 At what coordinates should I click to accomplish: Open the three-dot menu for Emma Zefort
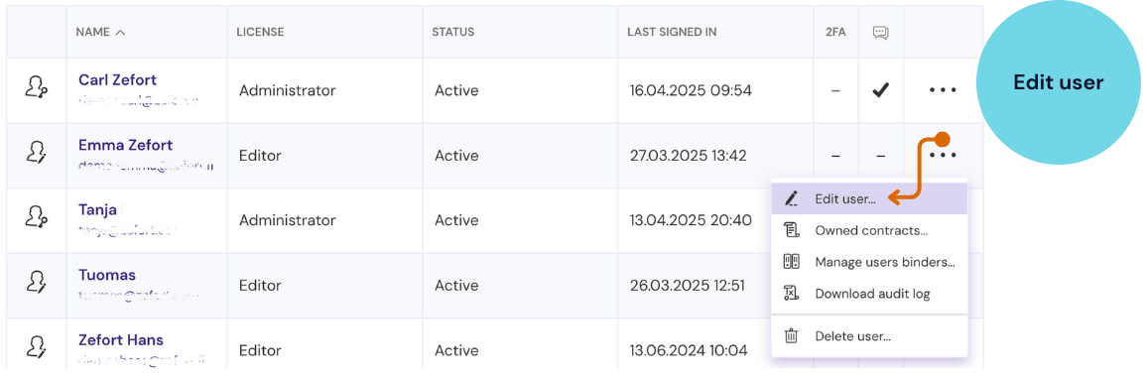point(943,155)
